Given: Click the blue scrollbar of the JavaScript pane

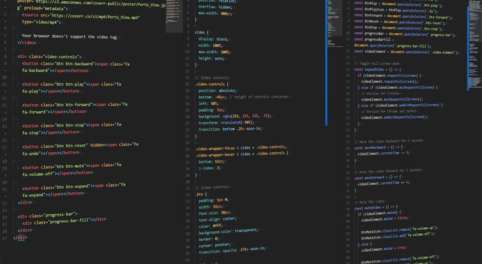Looking at the screenshot, I should pyautogui.click(x=468, y=48).
